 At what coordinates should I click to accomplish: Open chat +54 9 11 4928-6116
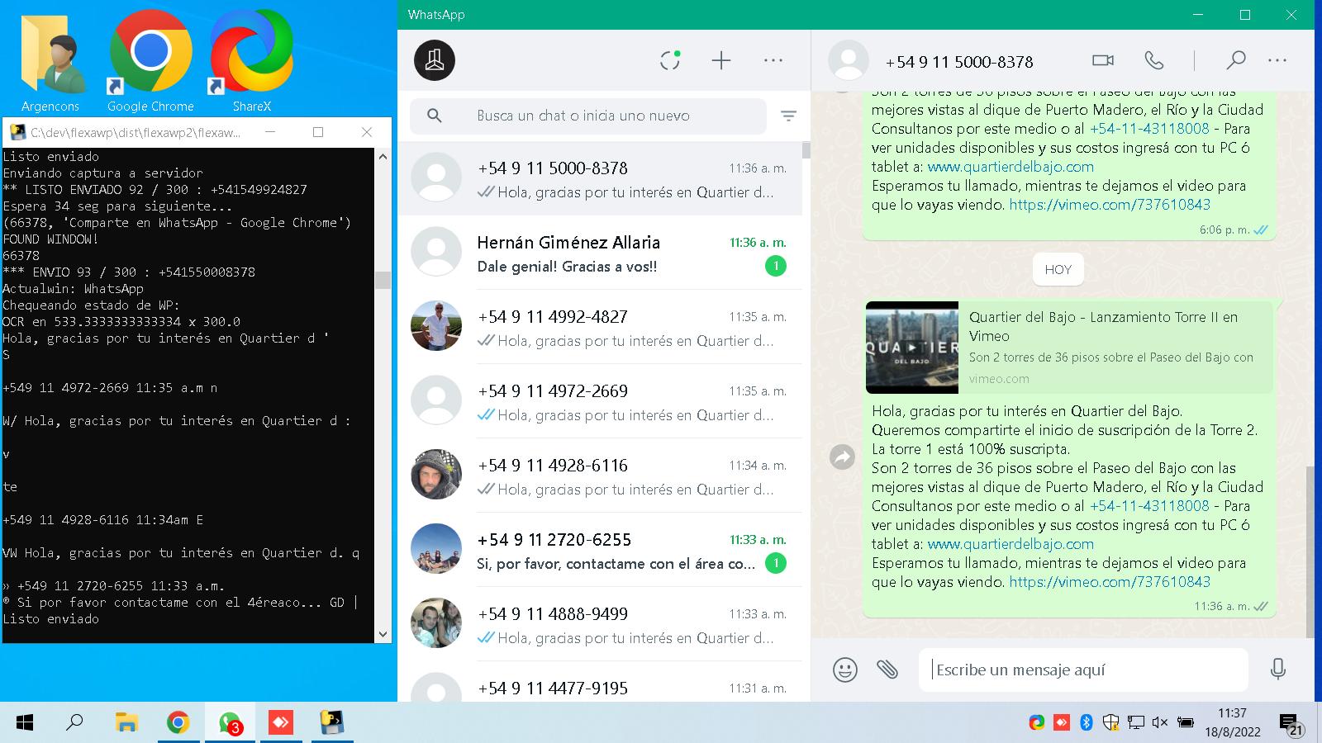(600, 476)
